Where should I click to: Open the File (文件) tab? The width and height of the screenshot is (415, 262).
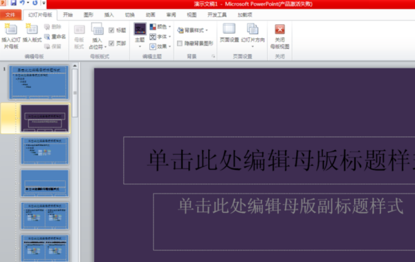(x=10, y=15)
